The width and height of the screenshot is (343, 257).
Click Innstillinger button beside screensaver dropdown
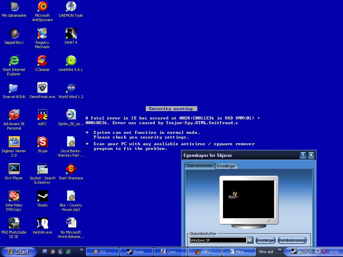coord(265,240)
